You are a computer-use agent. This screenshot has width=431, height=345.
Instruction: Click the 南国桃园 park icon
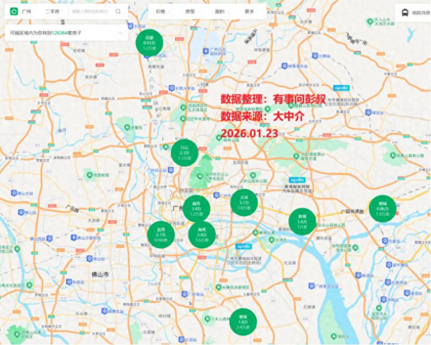pyautogui.click(x=89, y=175)
